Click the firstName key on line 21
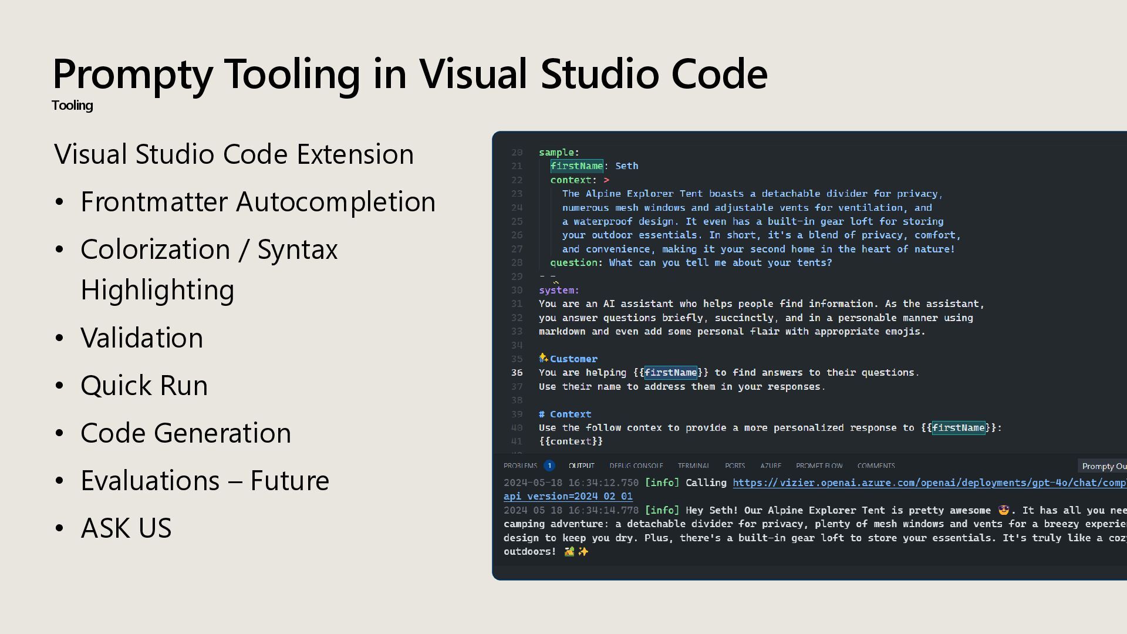Image resolution: width=1127 pixels, height=634 pixels. point(576,166)
